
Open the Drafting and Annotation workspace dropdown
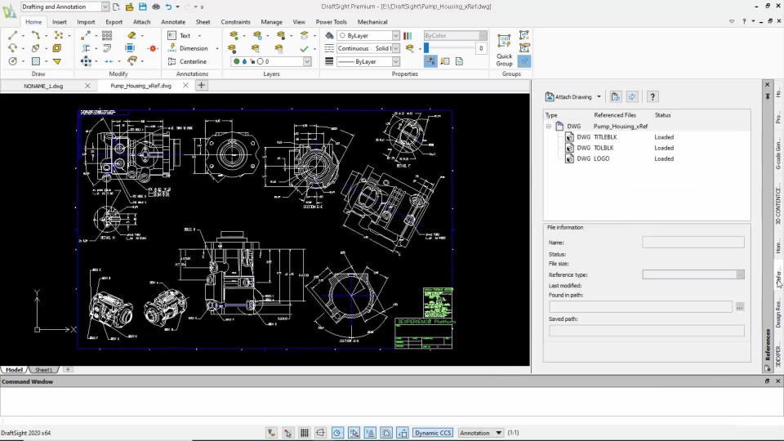coord(105,7)
